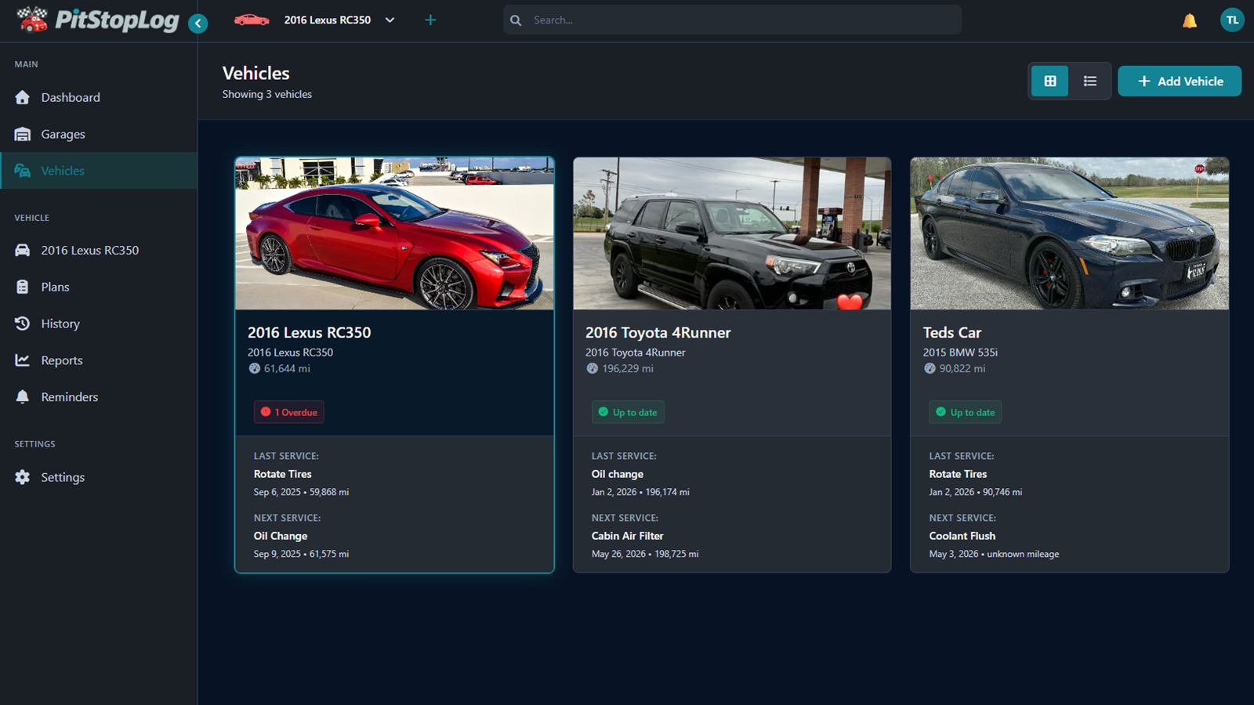Expand the 2016 Lexus RC350 header chevron
This screenshot has width=1254, height=705.
[390, 20]
